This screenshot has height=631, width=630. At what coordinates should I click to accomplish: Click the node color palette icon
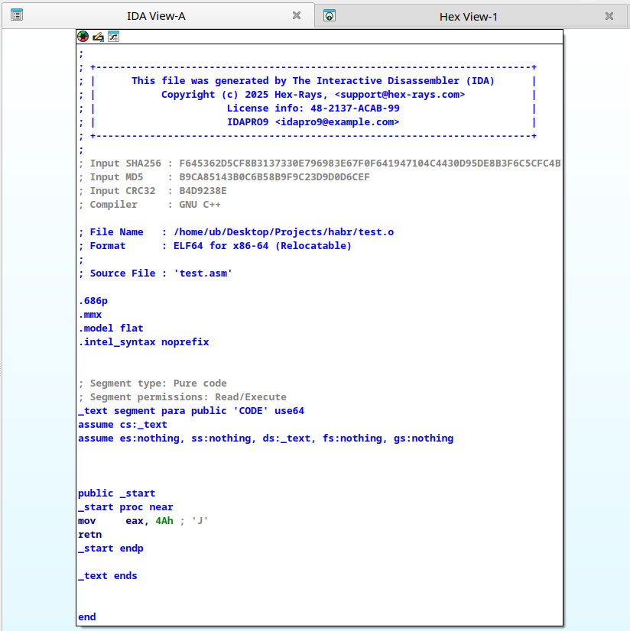point(83,37)
